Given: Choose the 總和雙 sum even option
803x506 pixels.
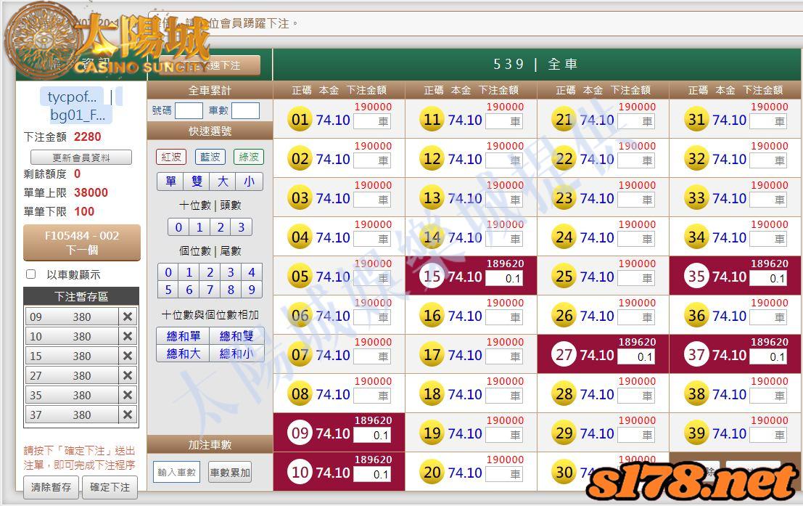Looking at the screenshot, I should point(236,336).
